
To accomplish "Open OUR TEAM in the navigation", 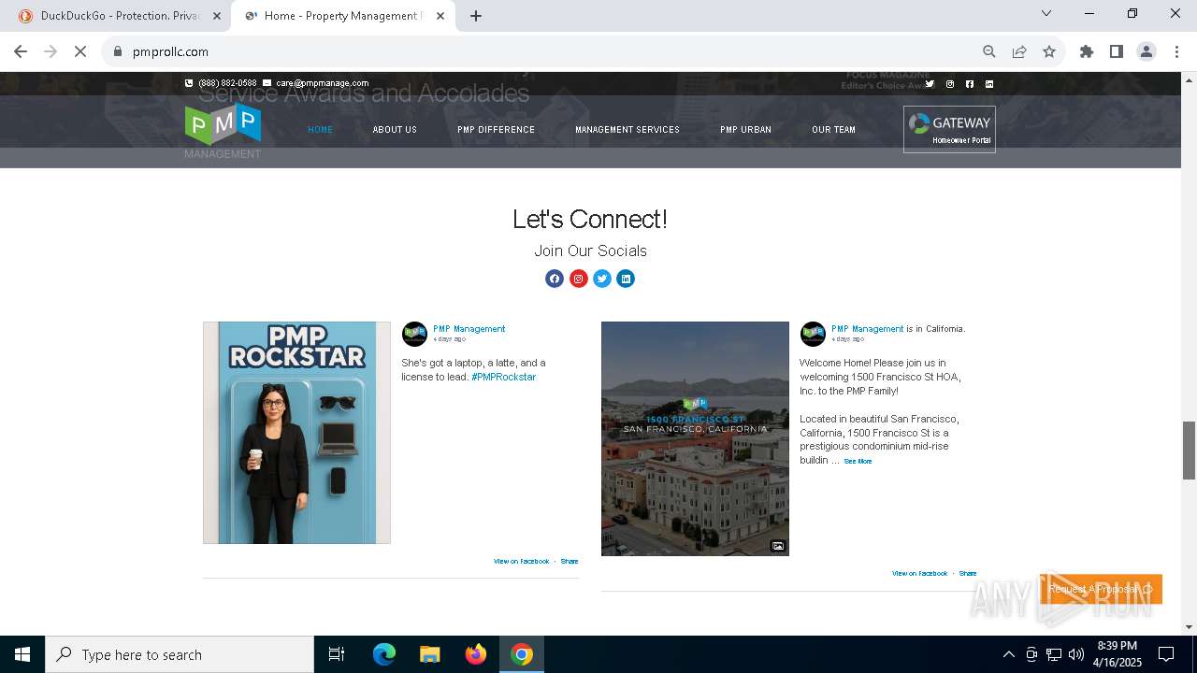I will coord(833,130).
